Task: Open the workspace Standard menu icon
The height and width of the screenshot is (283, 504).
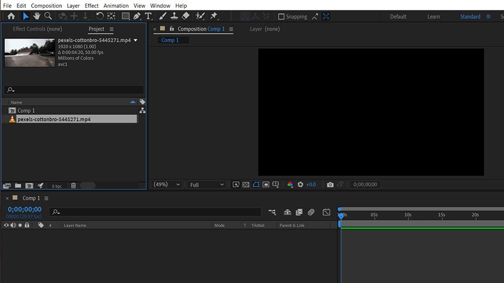Action: click(488, 17)
